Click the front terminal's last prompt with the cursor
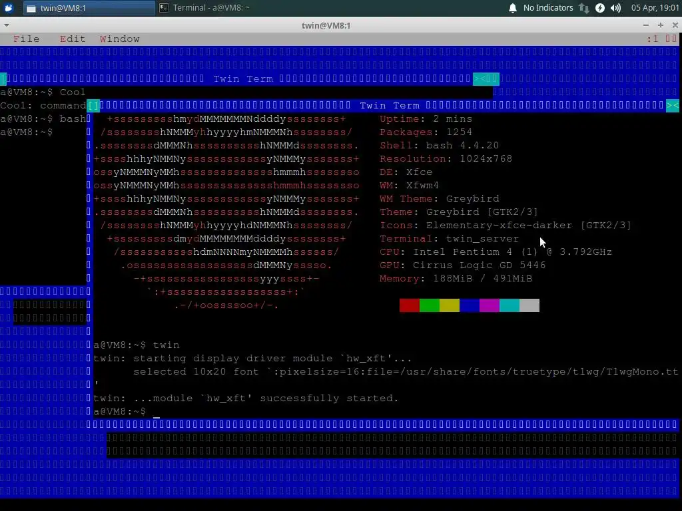682x511 pixels. tap(127, 411)
